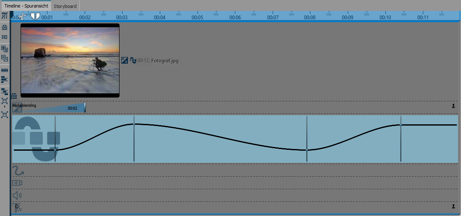Click the expand-to-fit arrows icon at toolbar bottom
461x216 pixels.
point(5,114)
